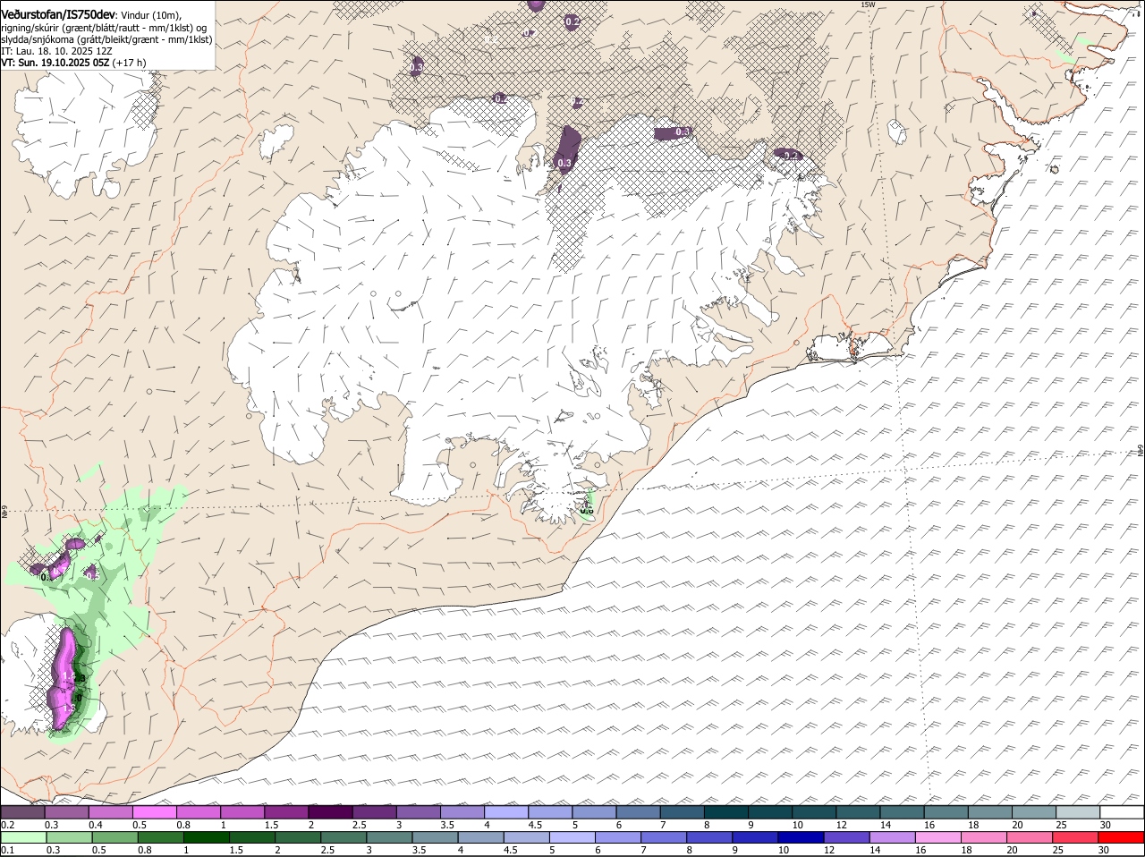The height and width of the screenshot is (857, 1145).
Task: Click the title text 'Veðurstofan/IS750dev'
Action: tap(58, 15)
